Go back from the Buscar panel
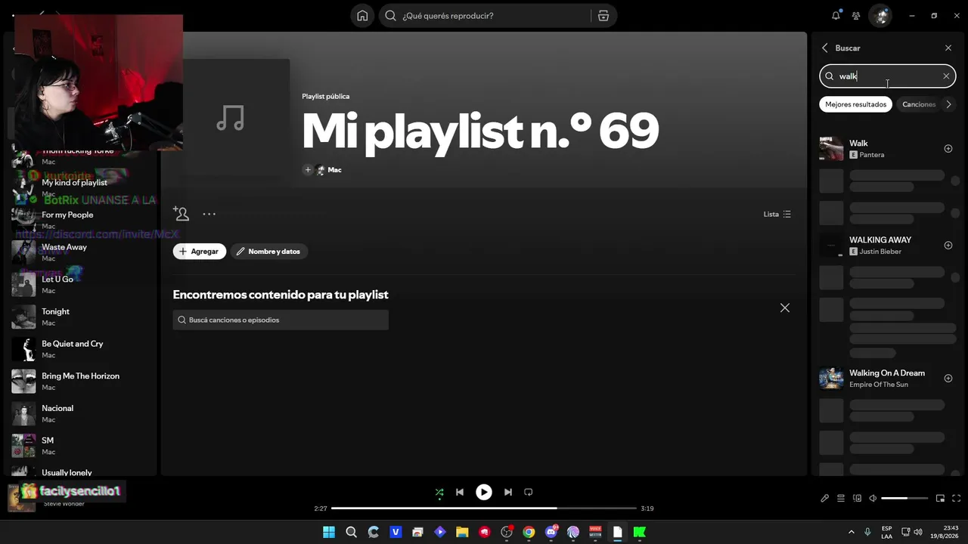Image resolution: width=968 pixels, height=544 pixels. (x=825, y=48)
